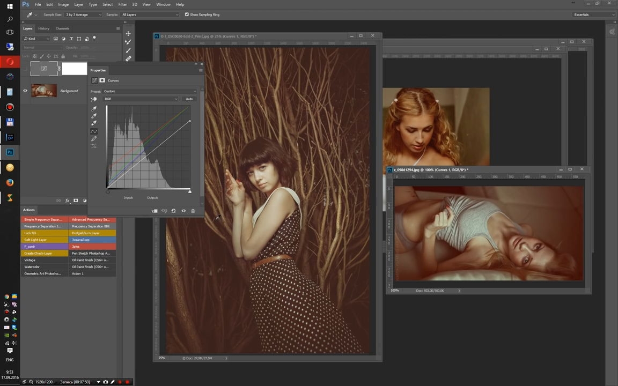This screenshot has height=386, width=618.
Task: Create new fill or adjustment layer icon
Action: pos(84,201)
